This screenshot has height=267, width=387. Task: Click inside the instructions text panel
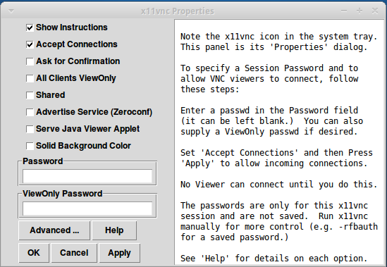tap(279, 142)
